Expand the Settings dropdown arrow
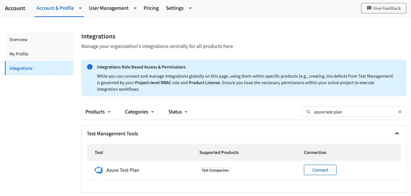Screen dimensions: 411x196 (190, 8)
